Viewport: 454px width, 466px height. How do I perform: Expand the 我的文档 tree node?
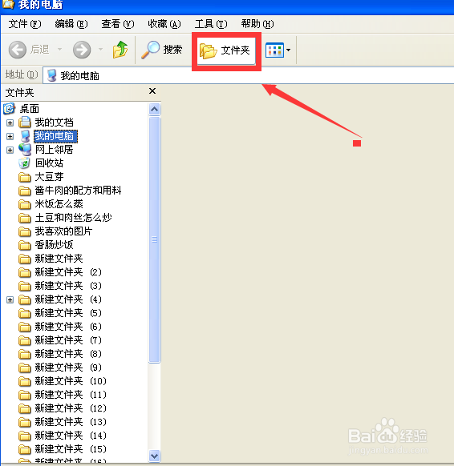tap(10, 123)
